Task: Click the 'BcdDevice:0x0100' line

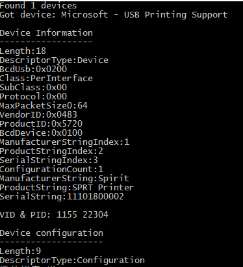Action: pyautogui.click(x=41, y=133)
